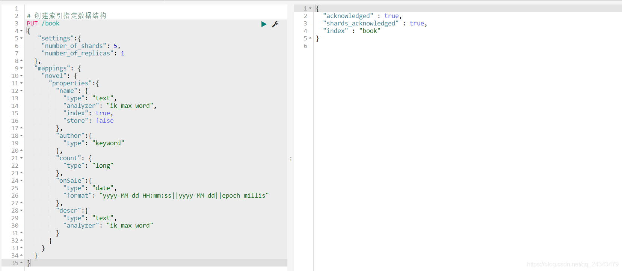
Task: Click the "acknowledged" key in response
Action: click(348, 16)
